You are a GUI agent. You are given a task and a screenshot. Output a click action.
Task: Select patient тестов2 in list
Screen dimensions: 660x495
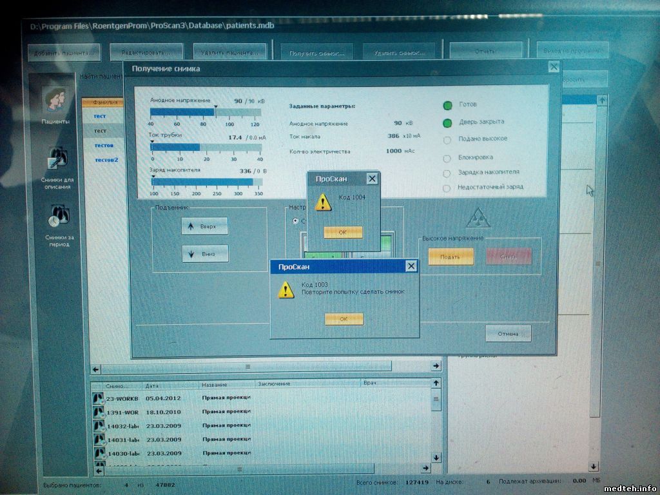click(106, 160)
